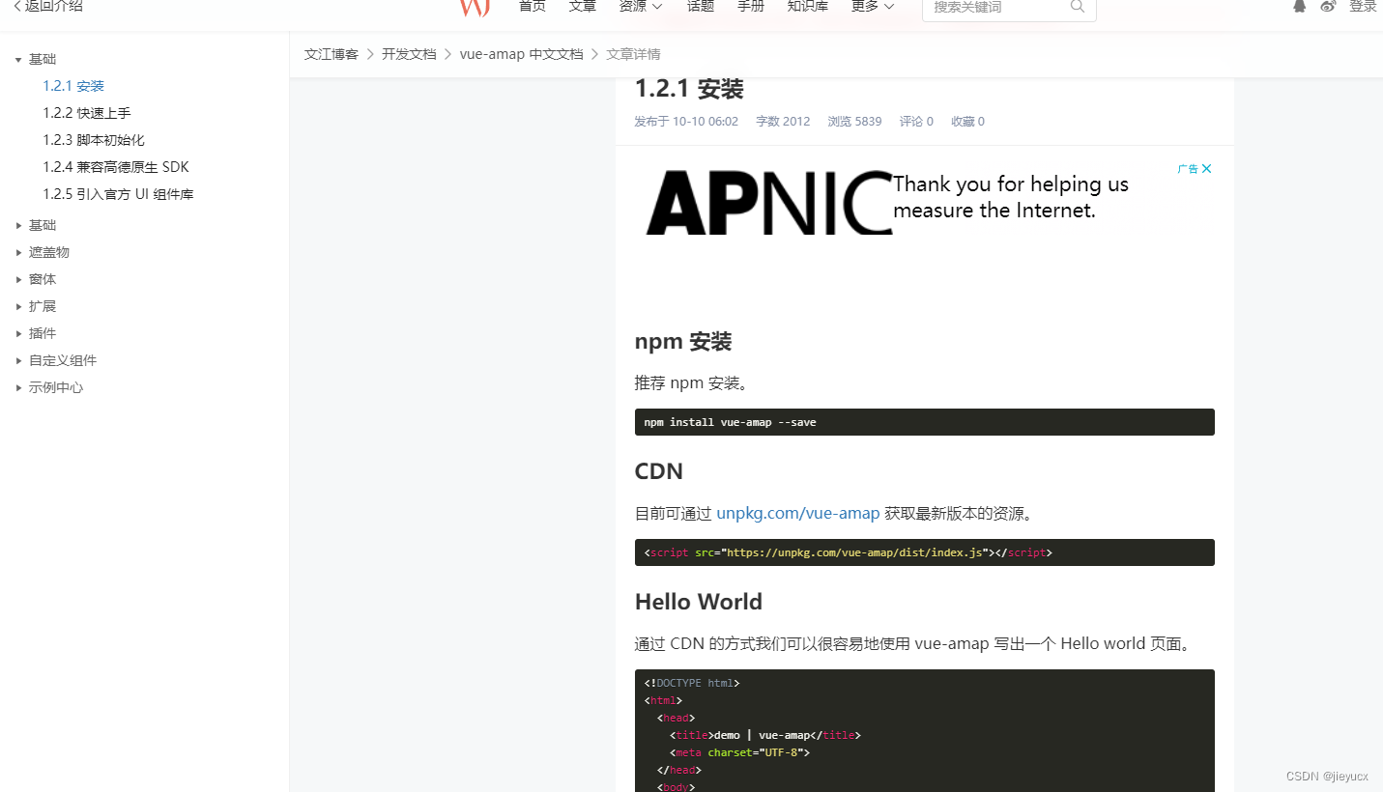
Task: Open the Weibo login icon
Action: (1328, 6)
